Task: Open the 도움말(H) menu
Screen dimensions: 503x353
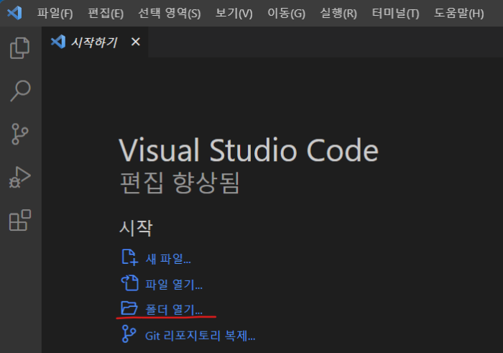Action: pos(458,13)
